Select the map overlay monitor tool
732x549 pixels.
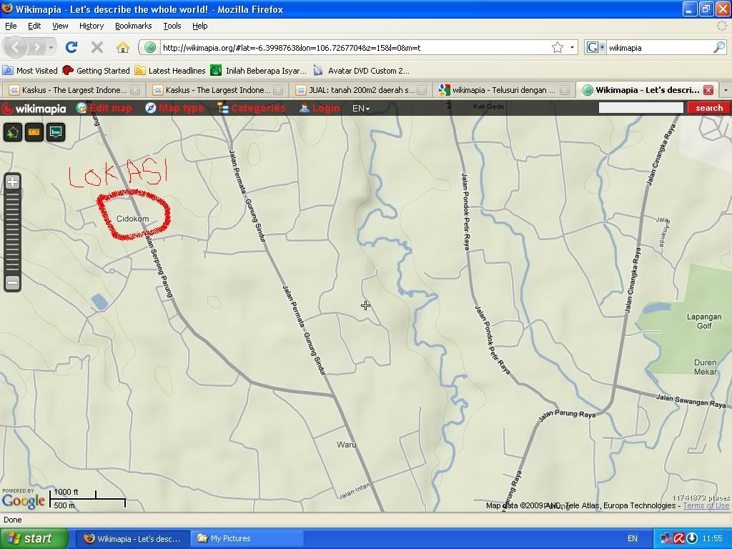56,132
